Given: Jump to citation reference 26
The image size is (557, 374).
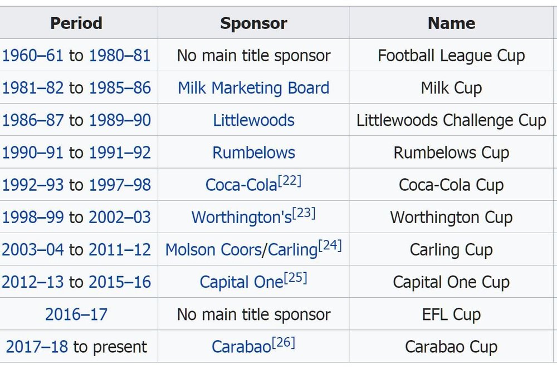Looking at the screenshot, I should (x=284, y=342).
